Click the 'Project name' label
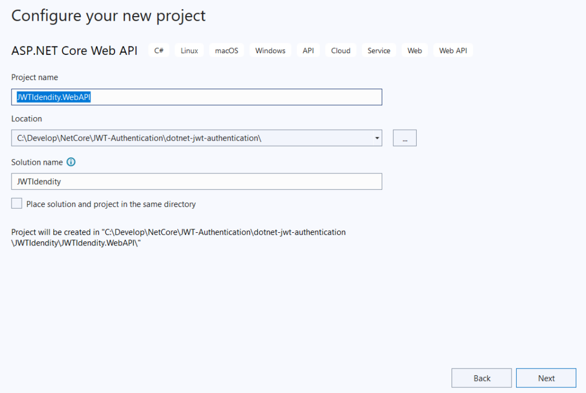The height and width of the screenshot is (393, 586). (34, 77)
